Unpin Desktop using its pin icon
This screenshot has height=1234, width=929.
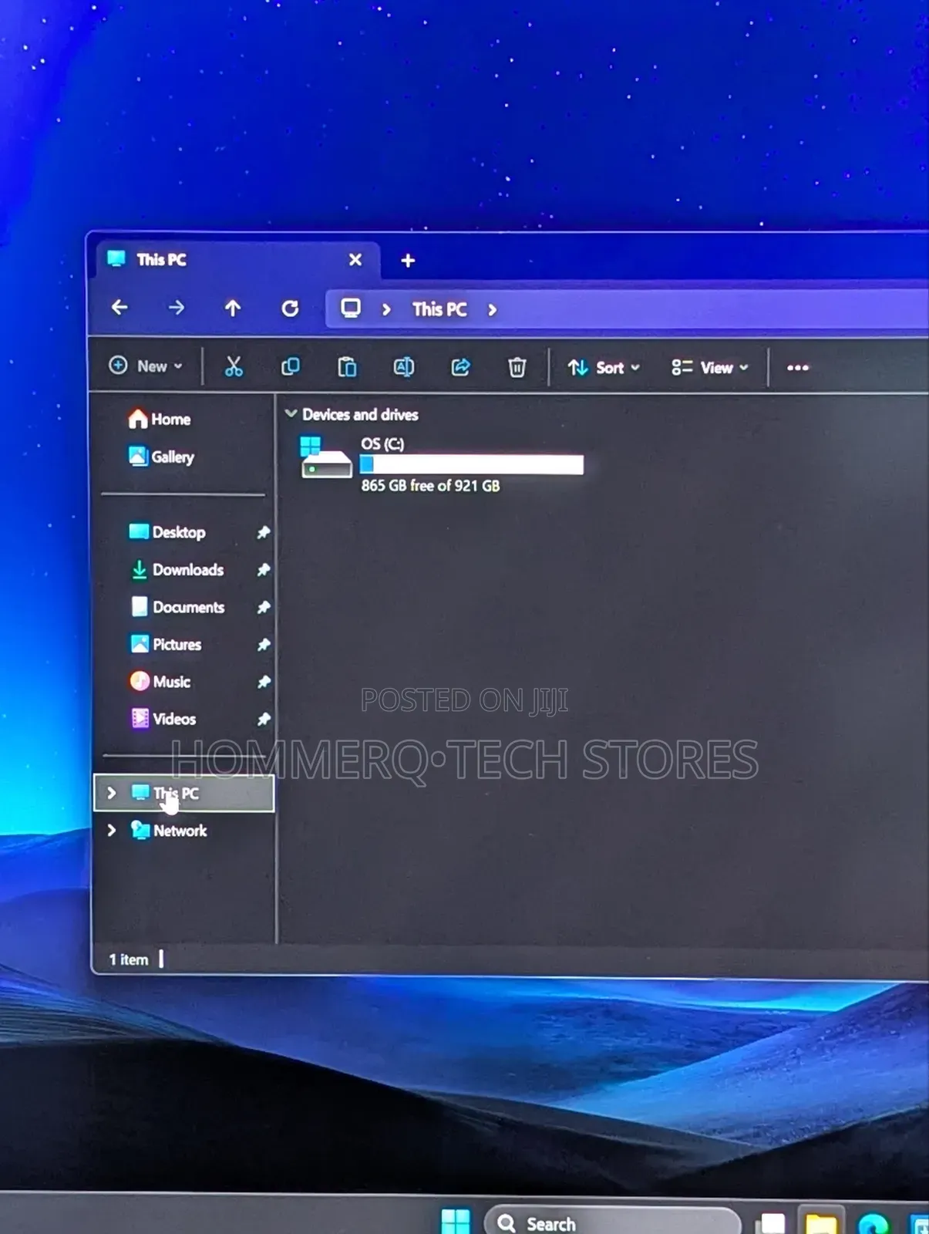[x=263, y=532]
